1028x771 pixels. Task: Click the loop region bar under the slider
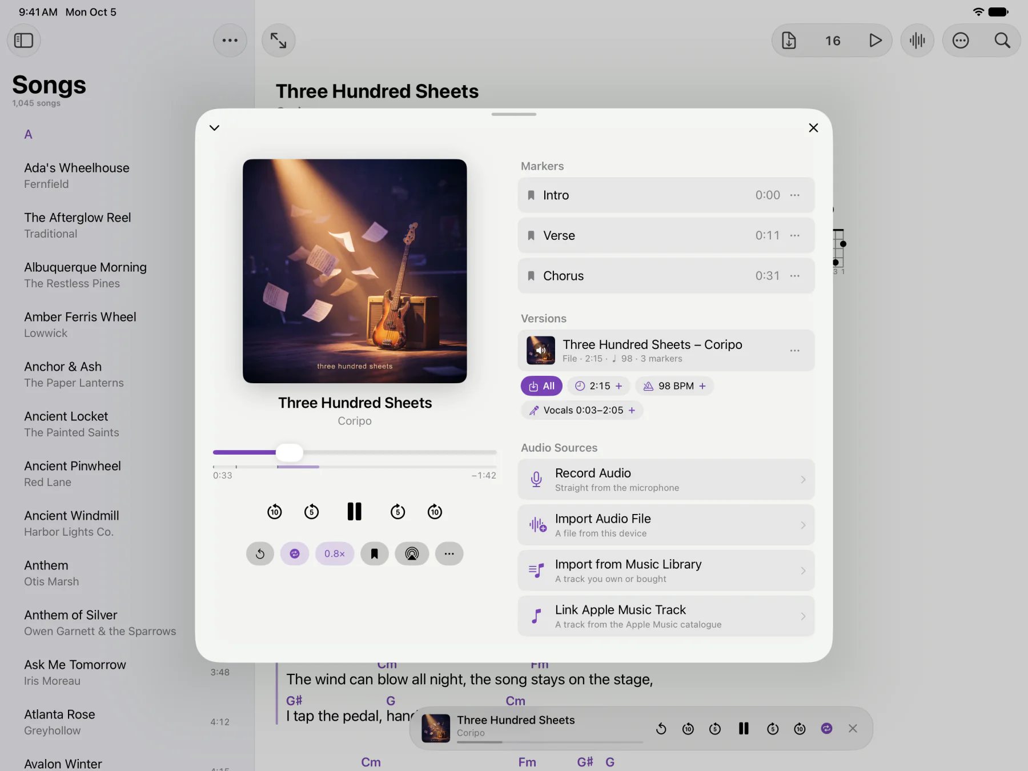point(298,467)
